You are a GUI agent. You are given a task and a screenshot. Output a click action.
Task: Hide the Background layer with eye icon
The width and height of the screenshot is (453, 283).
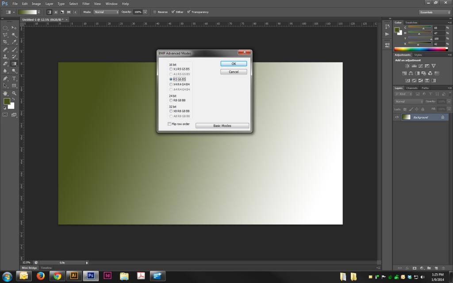pyautogui.click(x=397, y=117)
